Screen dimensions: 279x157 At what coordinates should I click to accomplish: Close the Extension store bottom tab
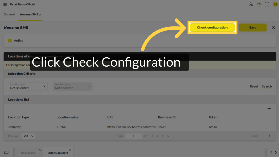coord(70,150)
